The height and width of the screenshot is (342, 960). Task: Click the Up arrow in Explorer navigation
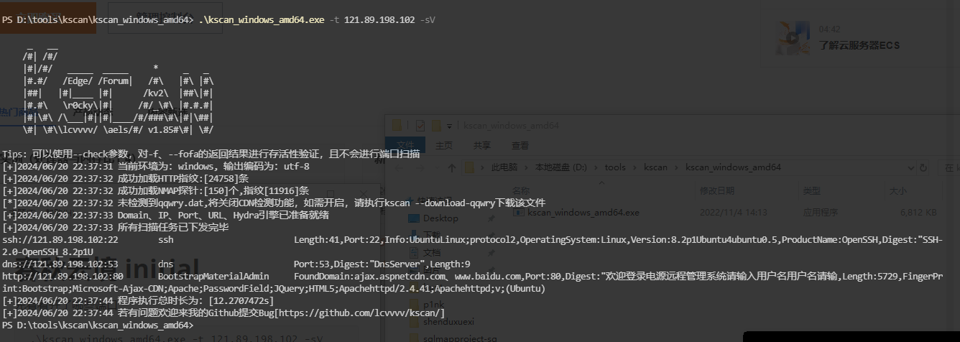pos(452,167)
